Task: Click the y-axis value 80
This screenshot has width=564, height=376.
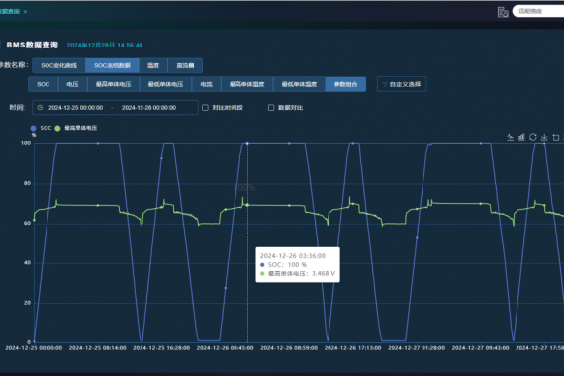Action: click(27, 183)
